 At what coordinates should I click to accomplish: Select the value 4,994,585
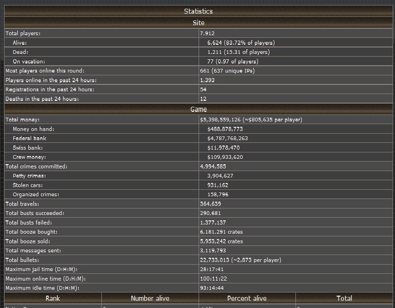click(213, 167)
